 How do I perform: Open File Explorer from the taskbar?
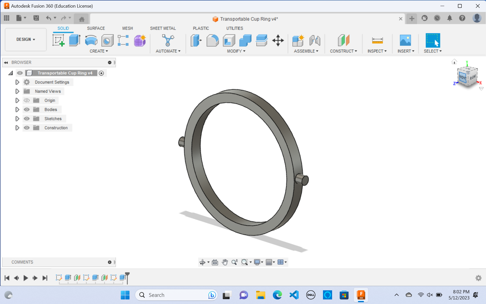(260, 295)
